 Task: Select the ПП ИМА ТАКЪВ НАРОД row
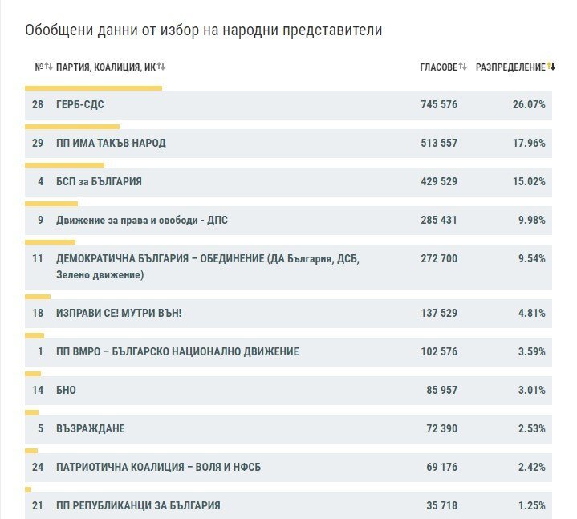(x=289, y=144)
